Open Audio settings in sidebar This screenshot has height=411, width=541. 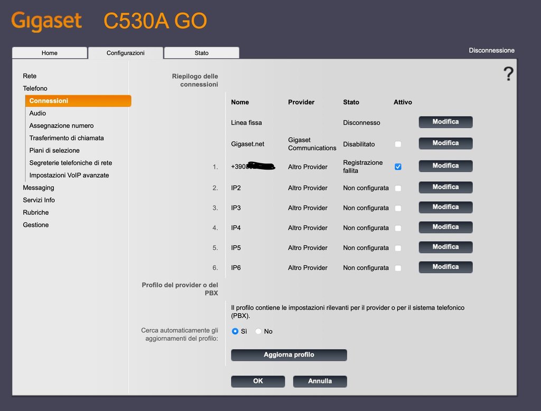38,113
